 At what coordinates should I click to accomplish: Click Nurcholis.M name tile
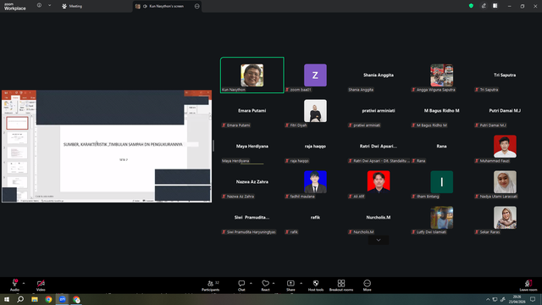379,218
